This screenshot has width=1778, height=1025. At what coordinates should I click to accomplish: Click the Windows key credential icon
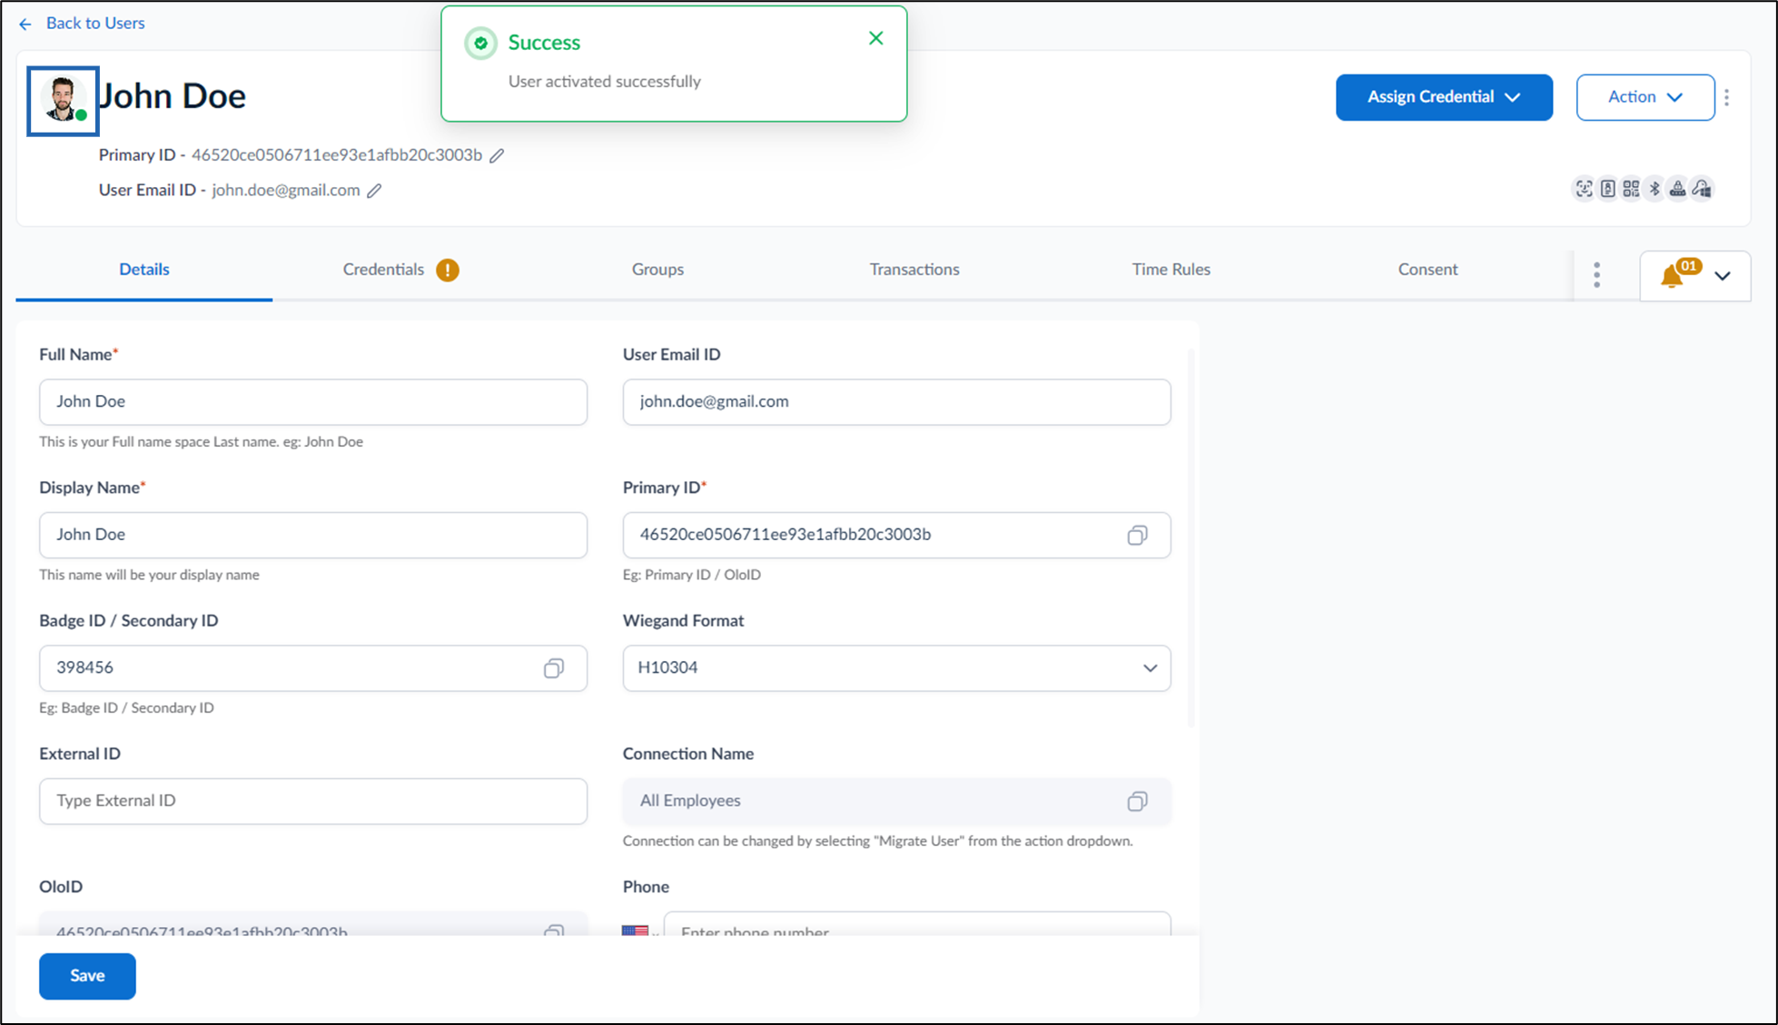click(1702, 189)
